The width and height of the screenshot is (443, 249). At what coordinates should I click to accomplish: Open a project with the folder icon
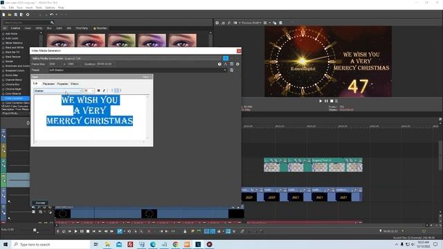9,15
